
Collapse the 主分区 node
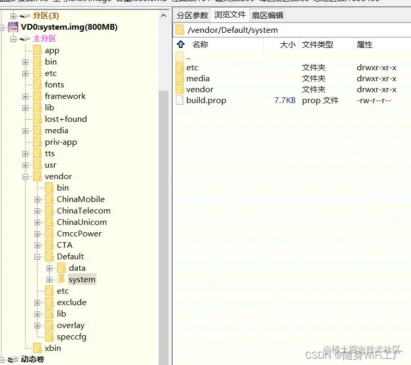(13, 39)
